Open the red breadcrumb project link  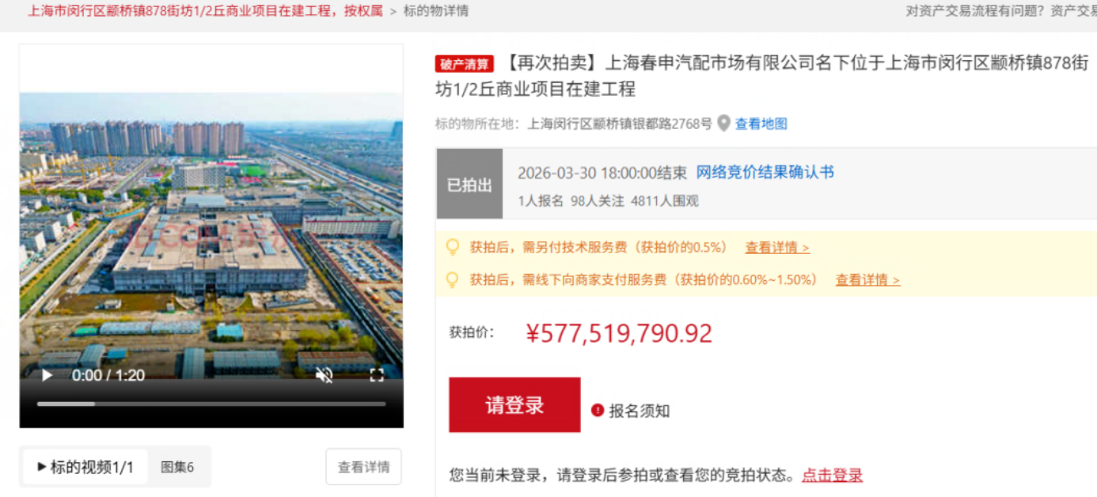coord(205,11)
